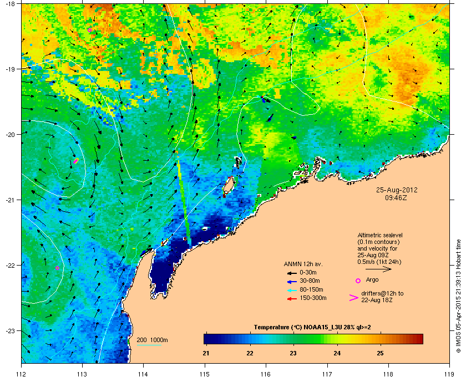Click the cyan 80-150m arrow legend icon
Viewport: 466px width, 377px height.
click(x=292, y=290)
